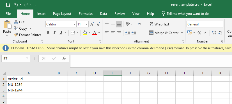Open the Name Box dropdown arrow
This screenshot has height=104, width=232.
coord(27,58)
